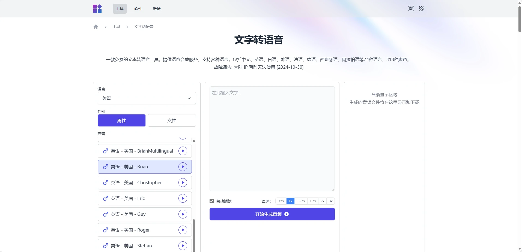Play the Steffan voice sample
This screenshot has width=522, height=252.
click(x=183, y=245)
